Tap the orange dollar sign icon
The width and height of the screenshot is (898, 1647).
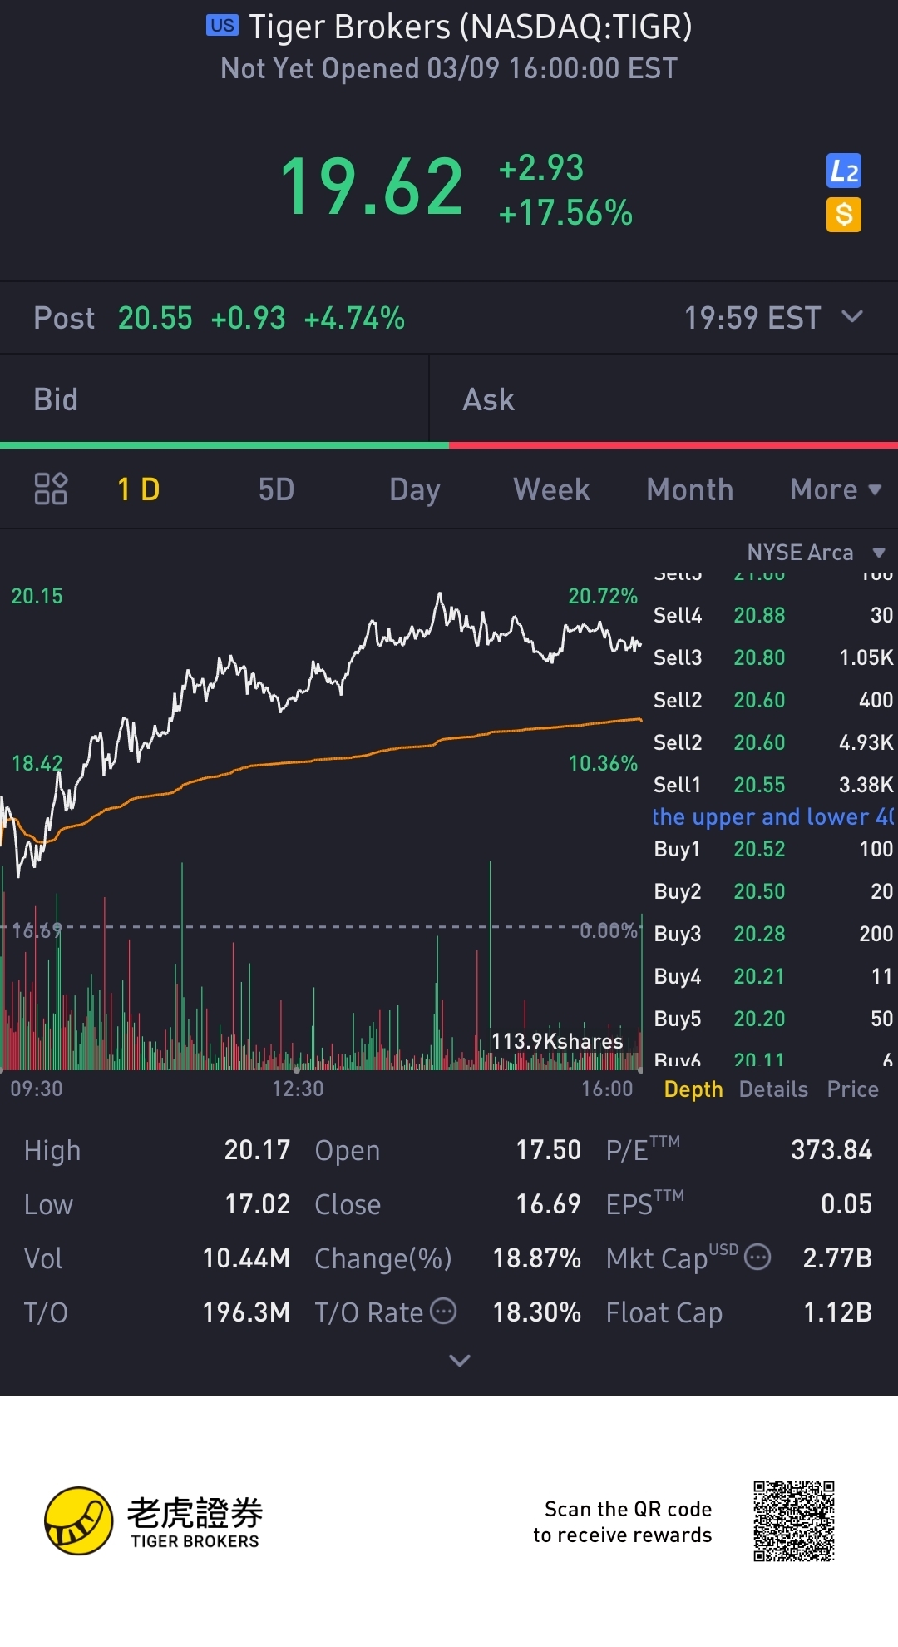843,215
